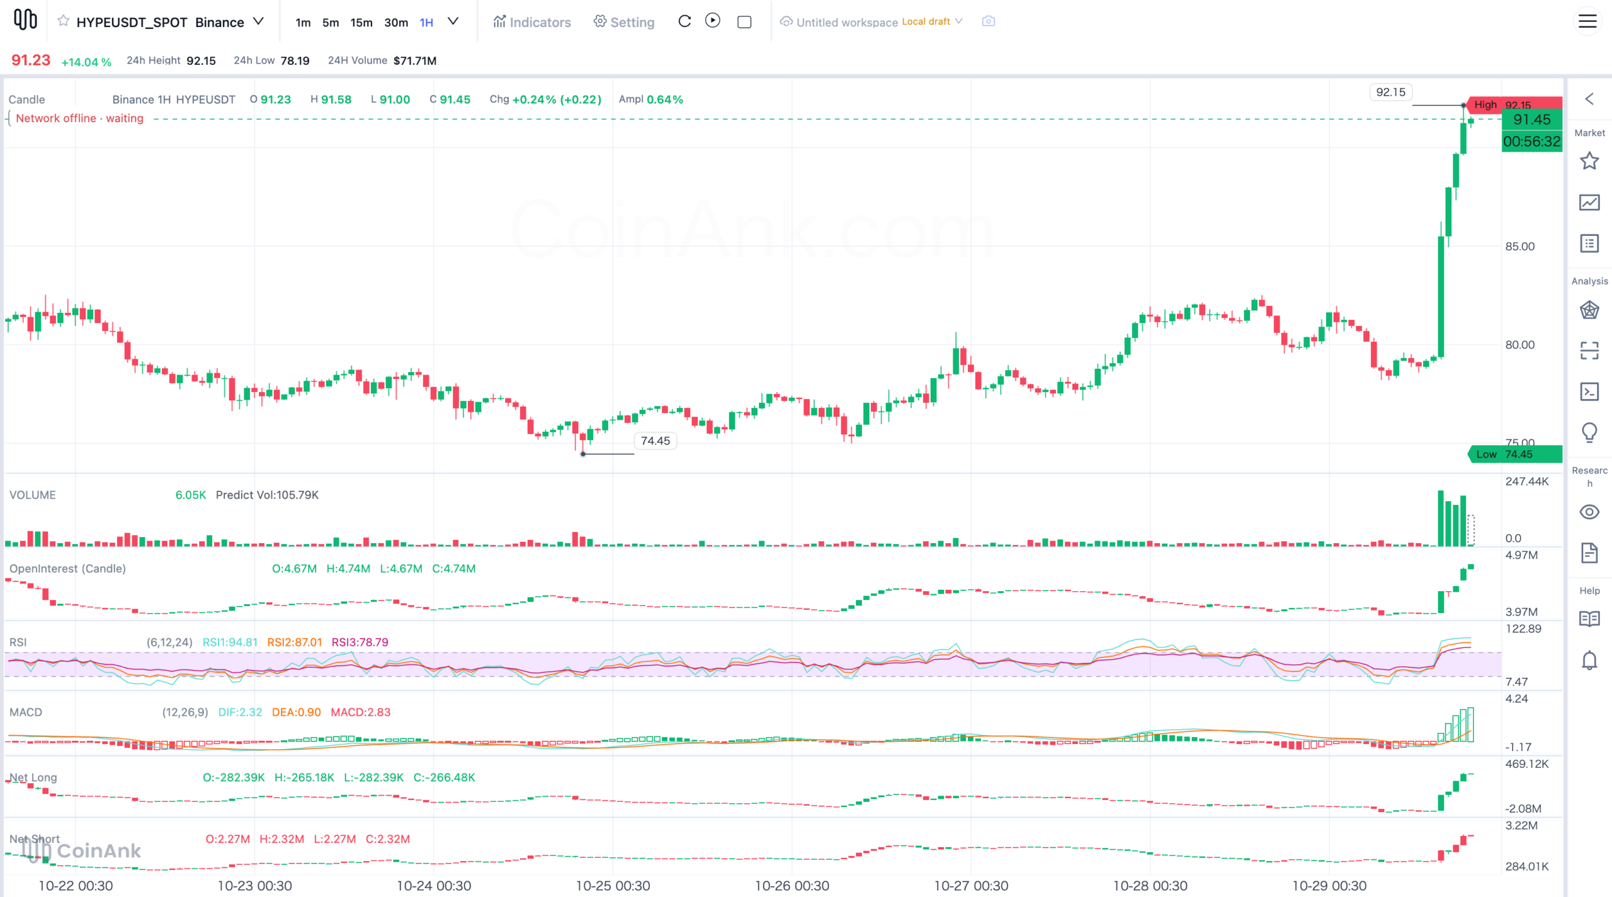The height and width of the screenshot is (897, 1612).
Task: Click the High 92.15 price marker
Action: click(x=1514, y=104)
